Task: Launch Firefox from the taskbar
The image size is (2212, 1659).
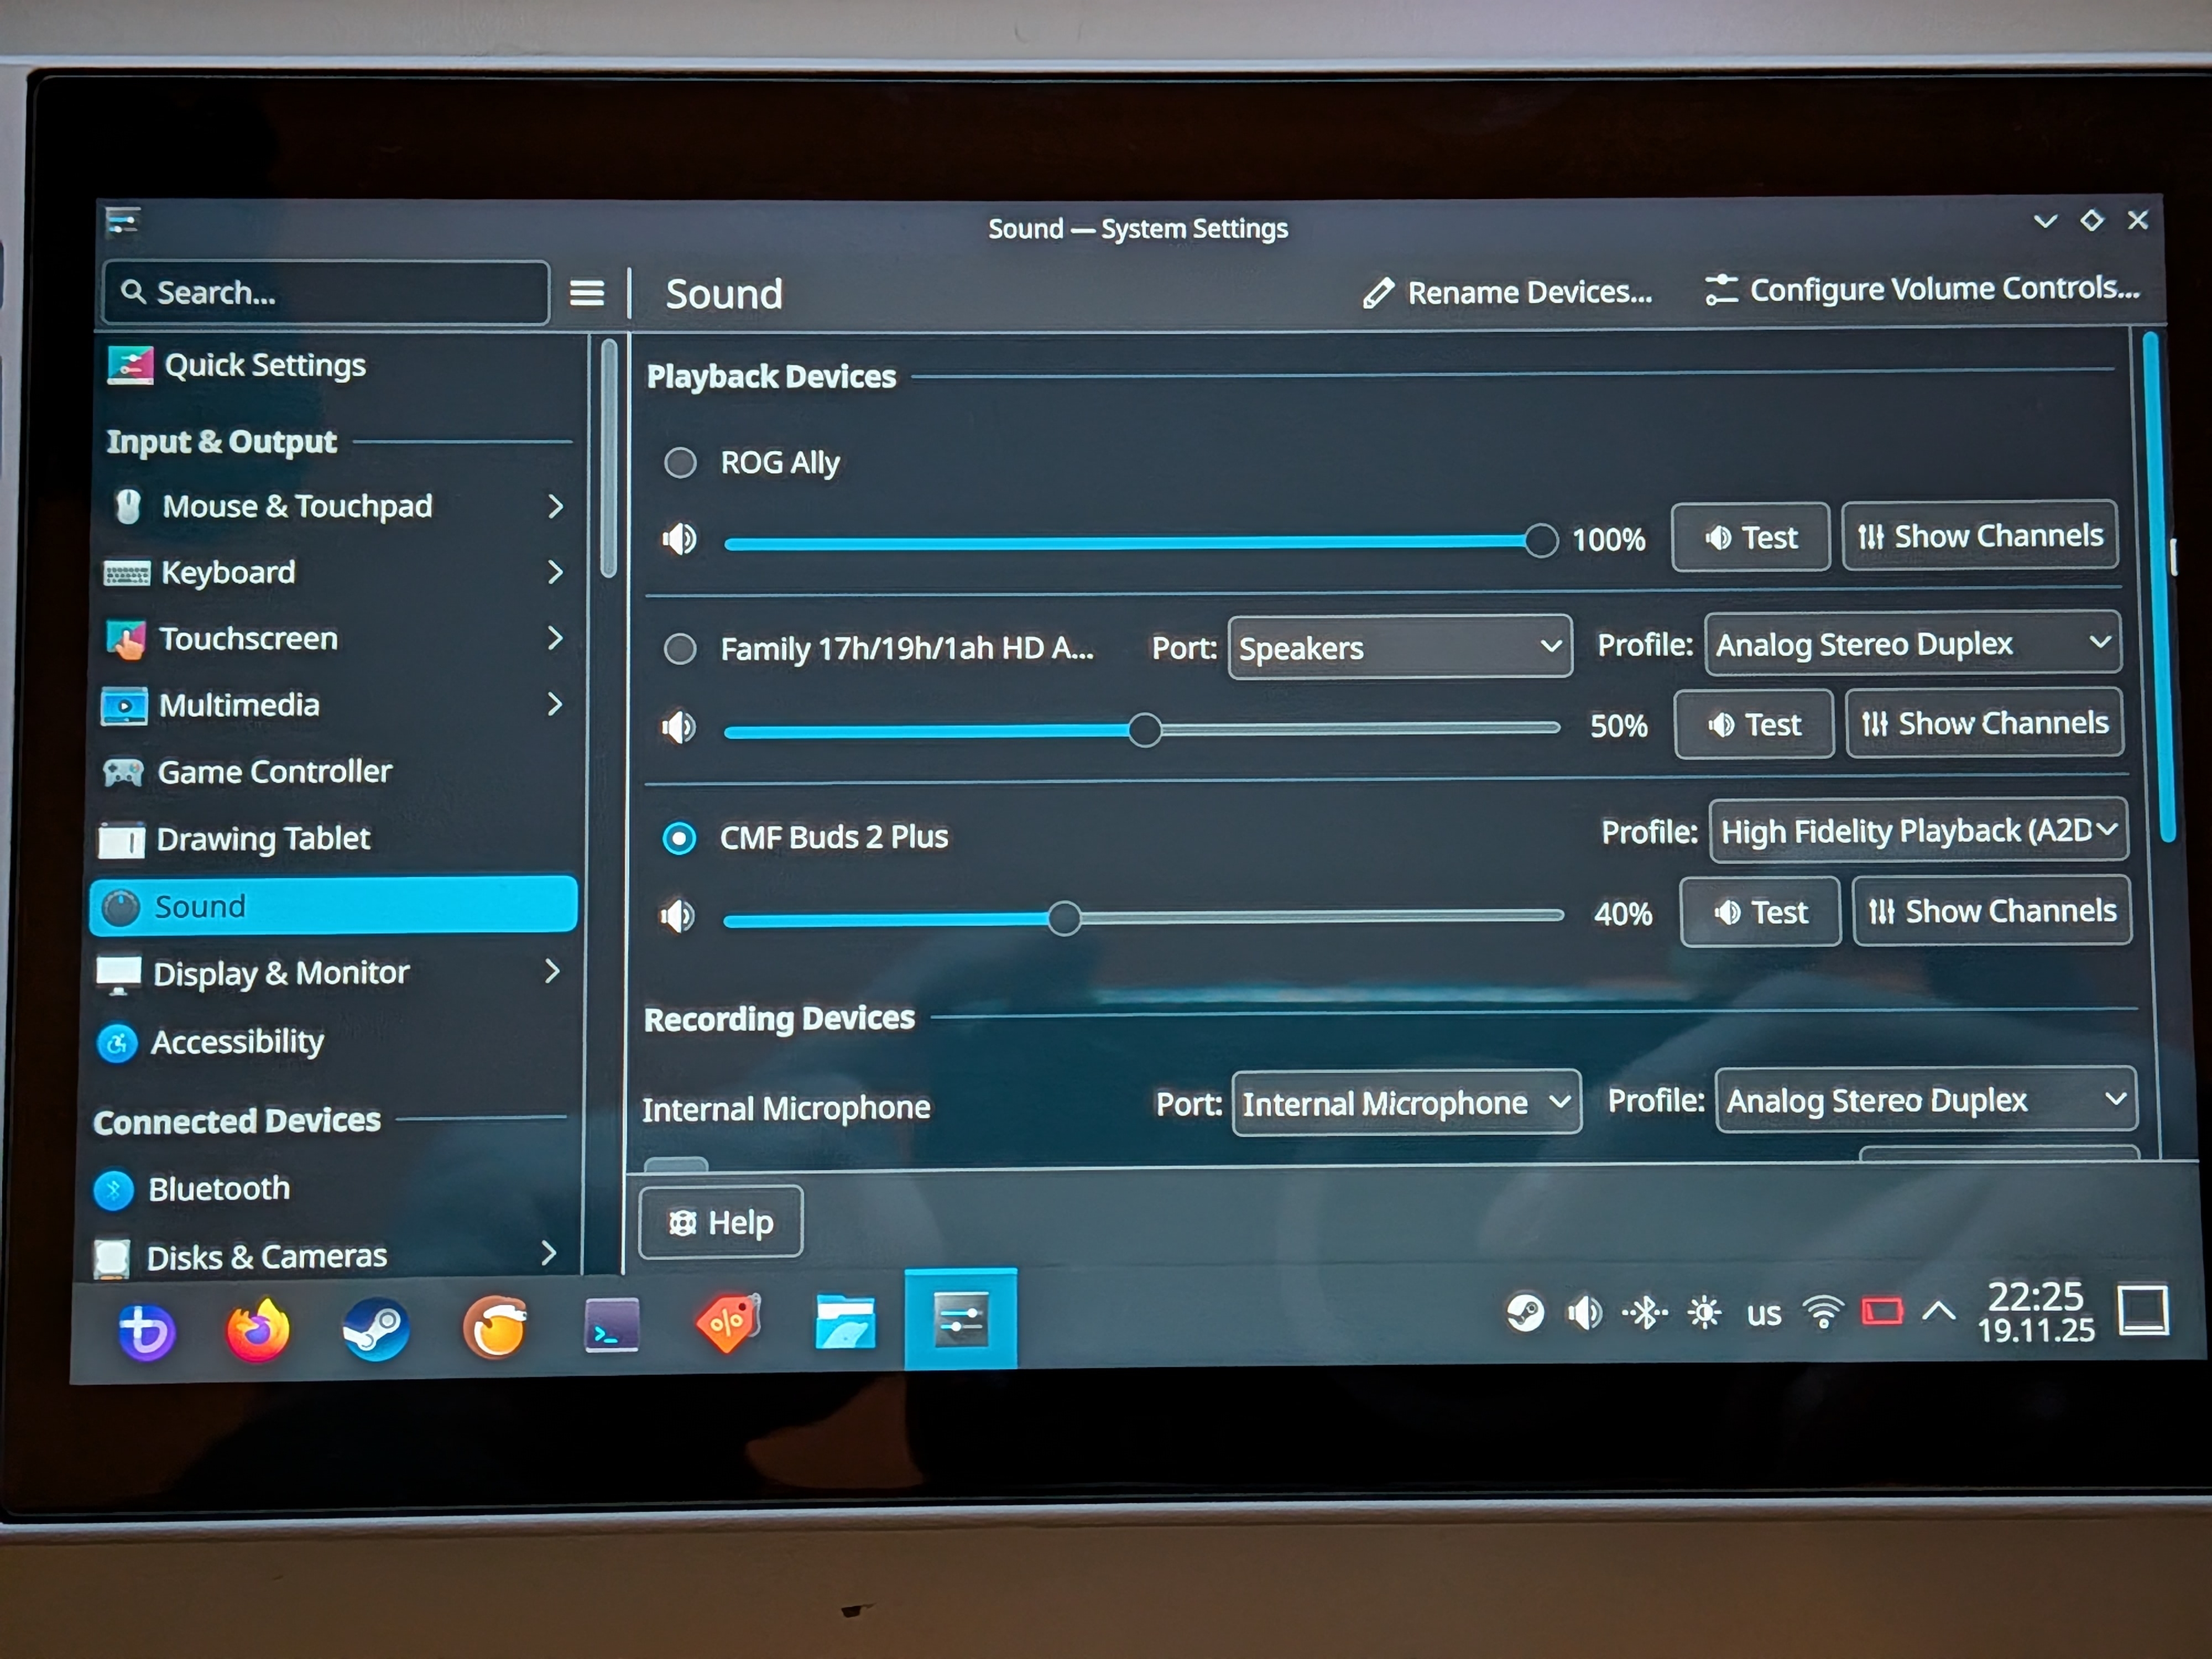Action: click(258, 1330)
